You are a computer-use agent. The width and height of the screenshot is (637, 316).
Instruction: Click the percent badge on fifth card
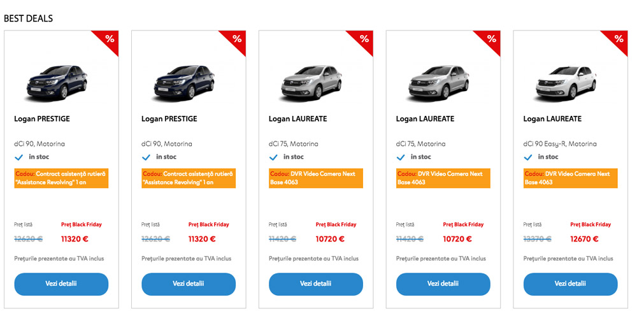coord(619,39)
